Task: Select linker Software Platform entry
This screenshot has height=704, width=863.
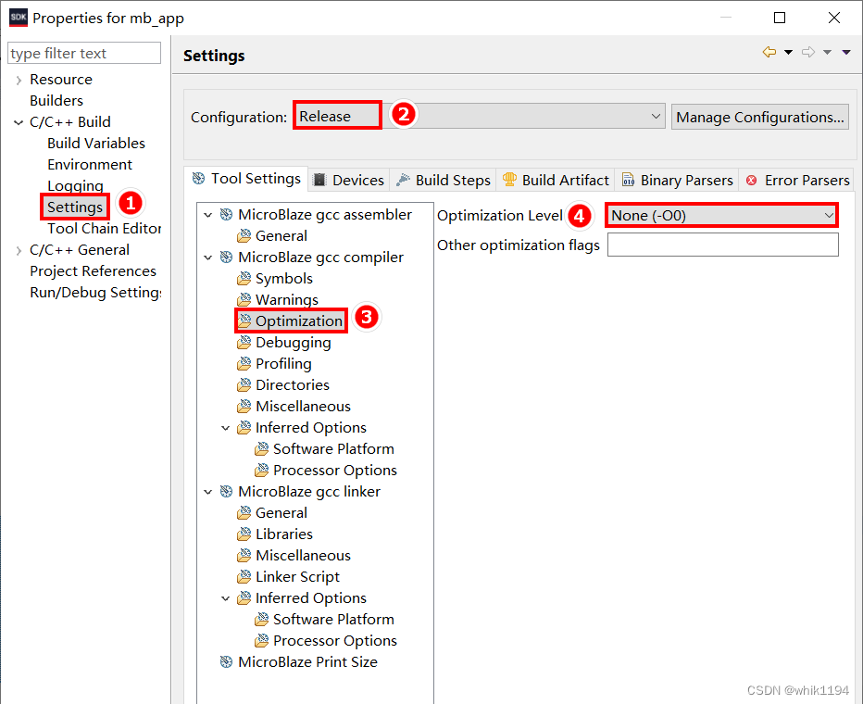Action: click(333, 619)
